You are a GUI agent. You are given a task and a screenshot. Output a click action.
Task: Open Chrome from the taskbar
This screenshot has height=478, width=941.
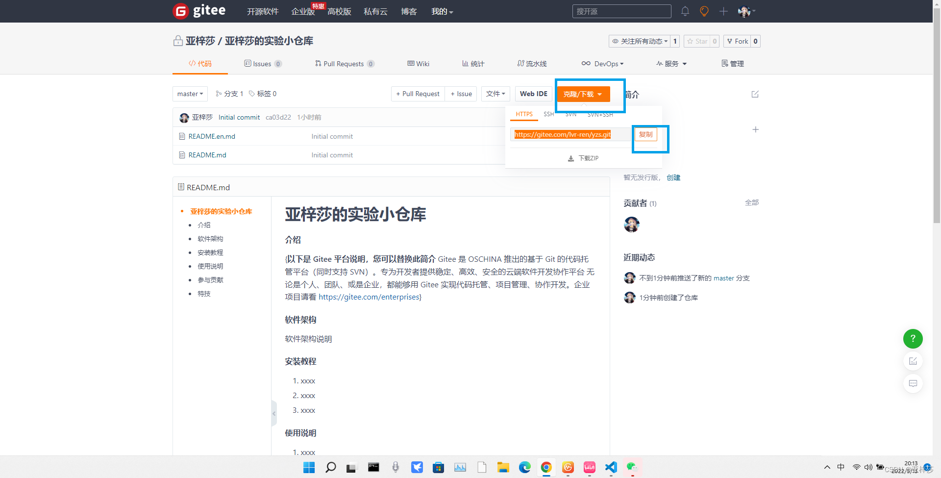546,467
